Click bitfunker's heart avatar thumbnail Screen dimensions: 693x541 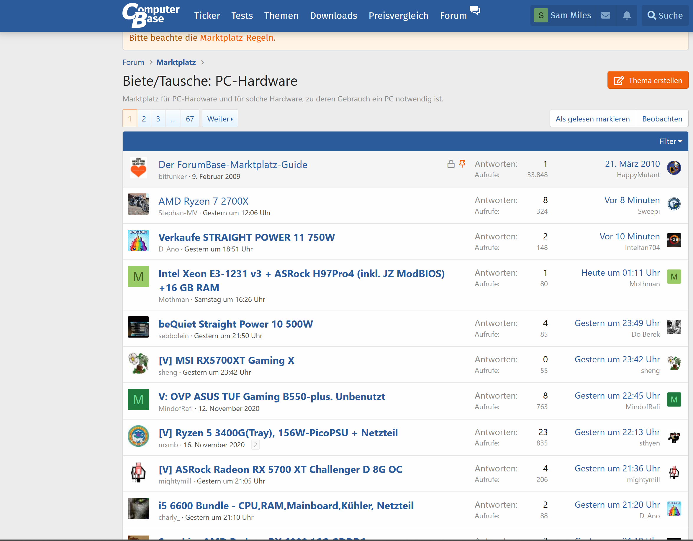(x=138, y=168)
